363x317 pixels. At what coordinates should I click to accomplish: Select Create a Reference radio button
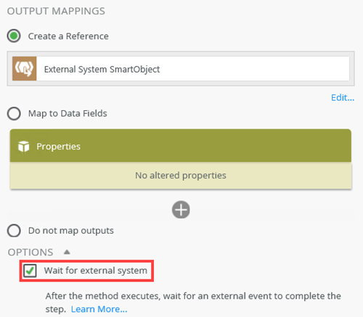click(x=14, y=36)
